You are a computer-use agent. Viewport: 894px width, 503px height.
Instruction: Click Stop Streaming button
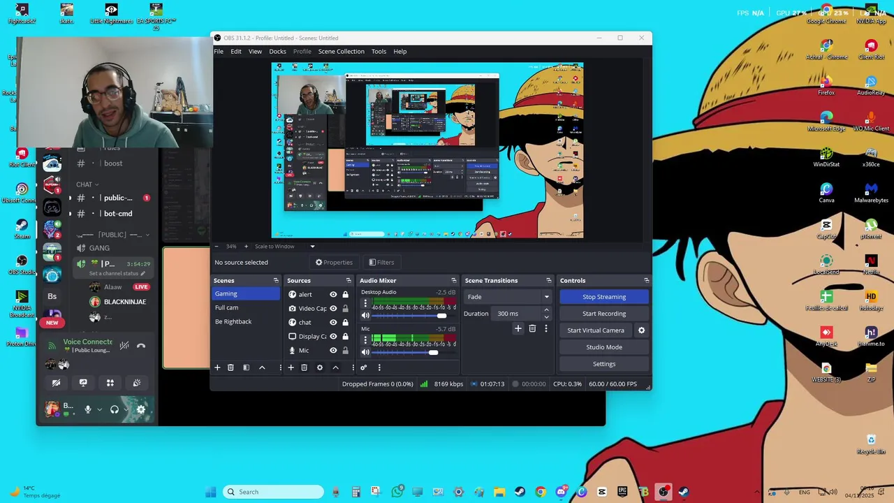604,297
